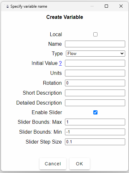
Task: Click the Units input field
Action: pyautogui.click(x=95, y=73)
